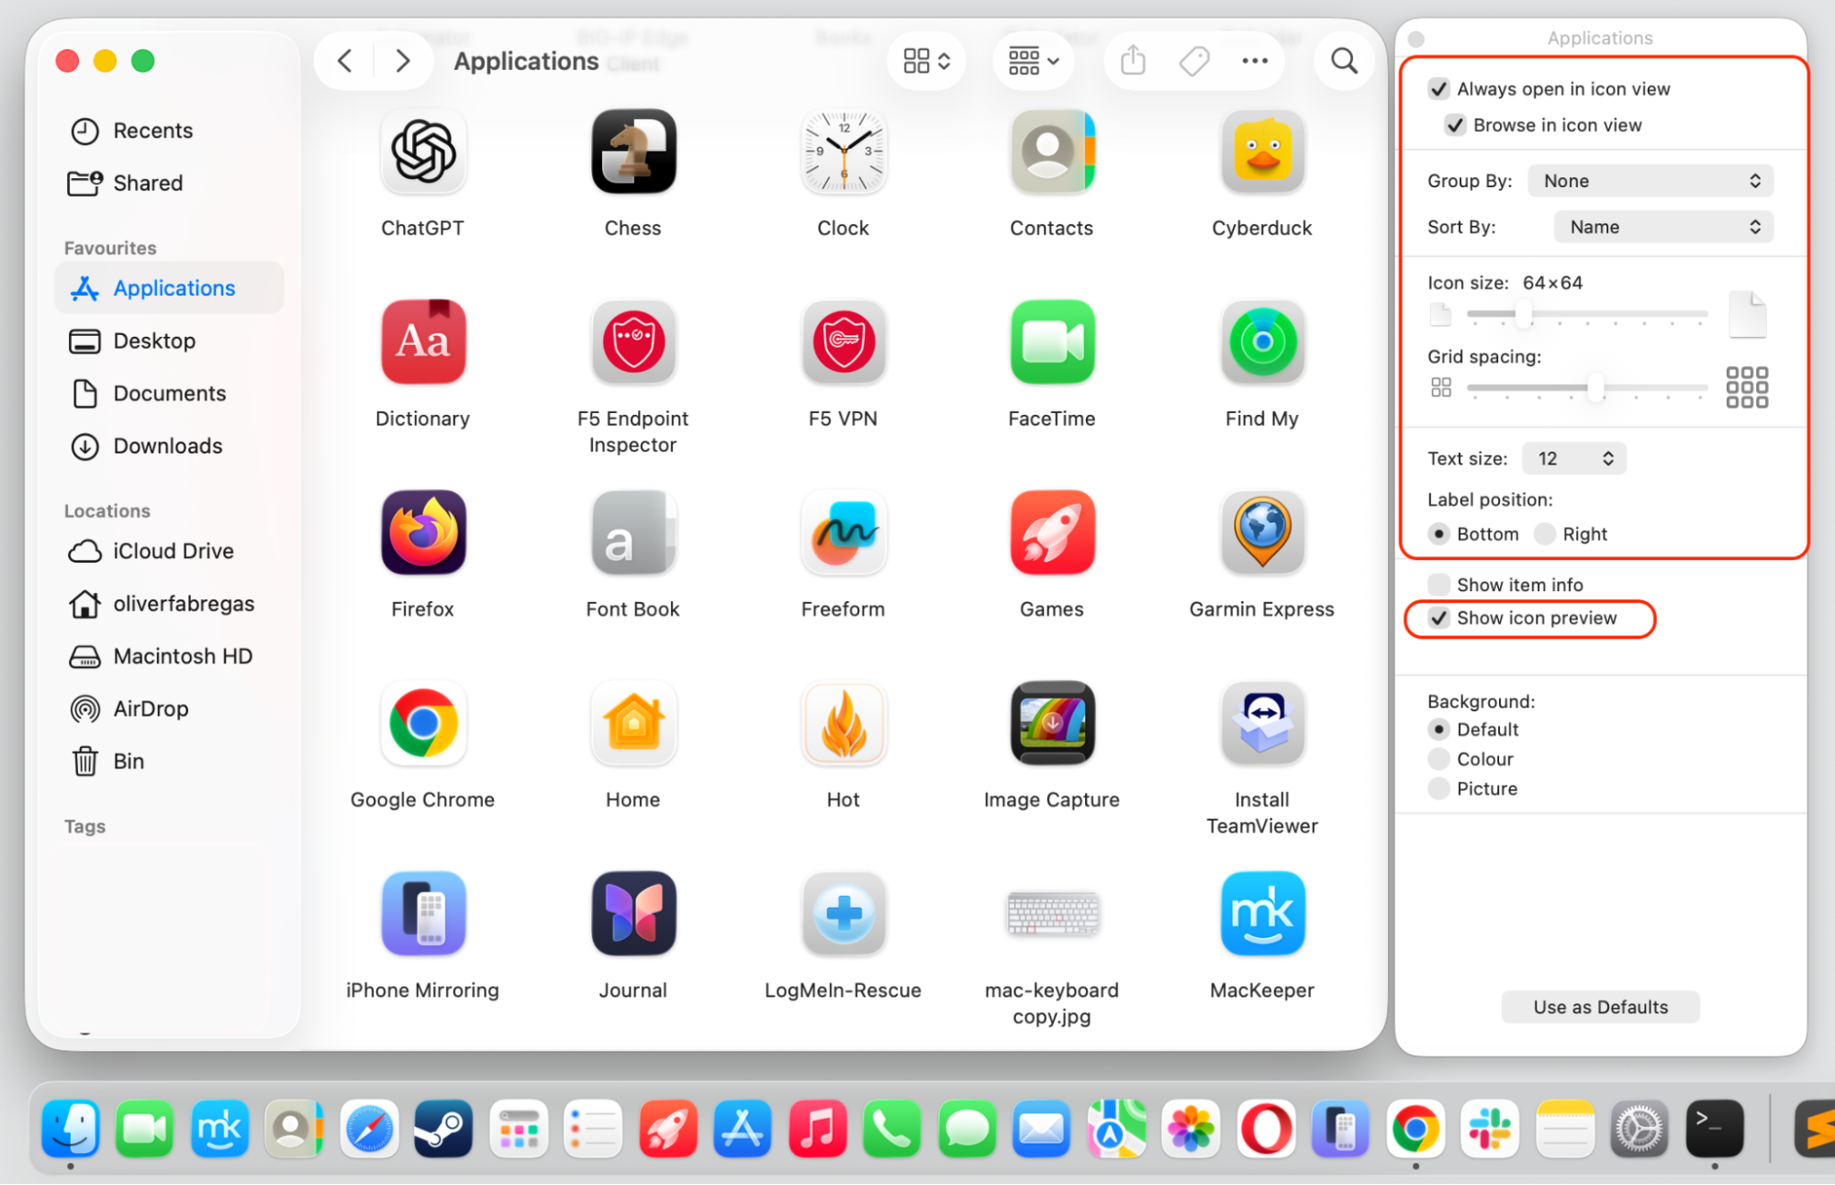Click the Finder search magnifier icon
This screenshot has width=1835, height=1185.
point(1344,61)
